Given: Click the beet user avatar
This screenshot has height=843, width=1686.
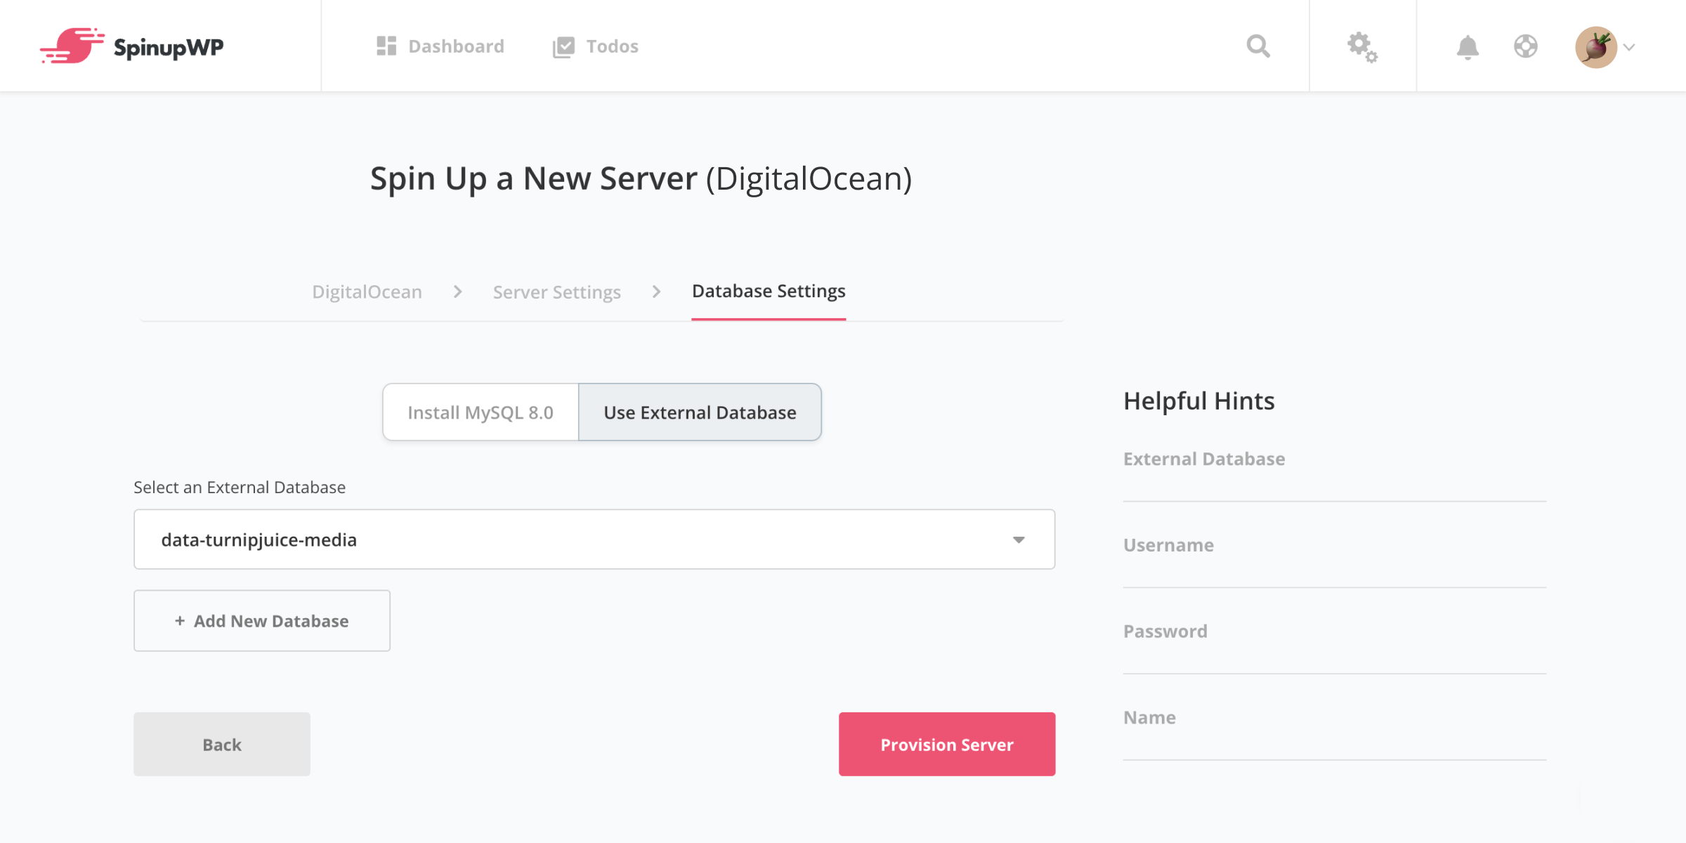Looking at the screenshot, I should (x=1596, y=47).
